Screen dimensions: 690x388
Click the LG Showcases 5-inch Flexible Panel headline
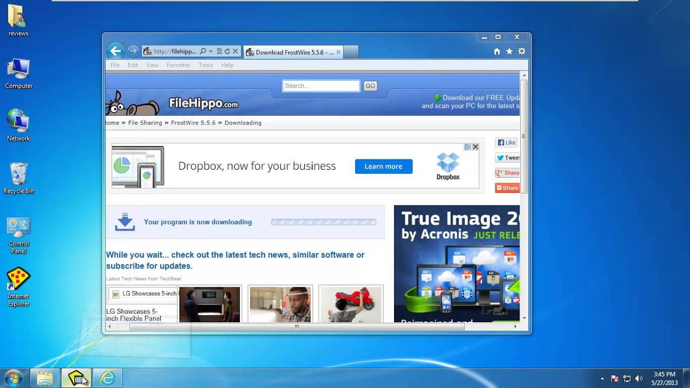[134, 315]
